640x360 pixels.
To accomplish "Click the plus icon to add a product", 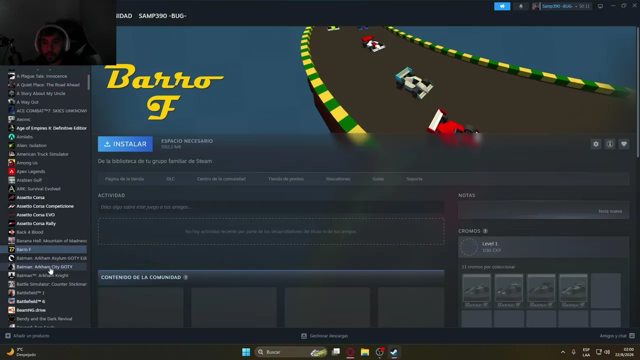I will (7, 336).
